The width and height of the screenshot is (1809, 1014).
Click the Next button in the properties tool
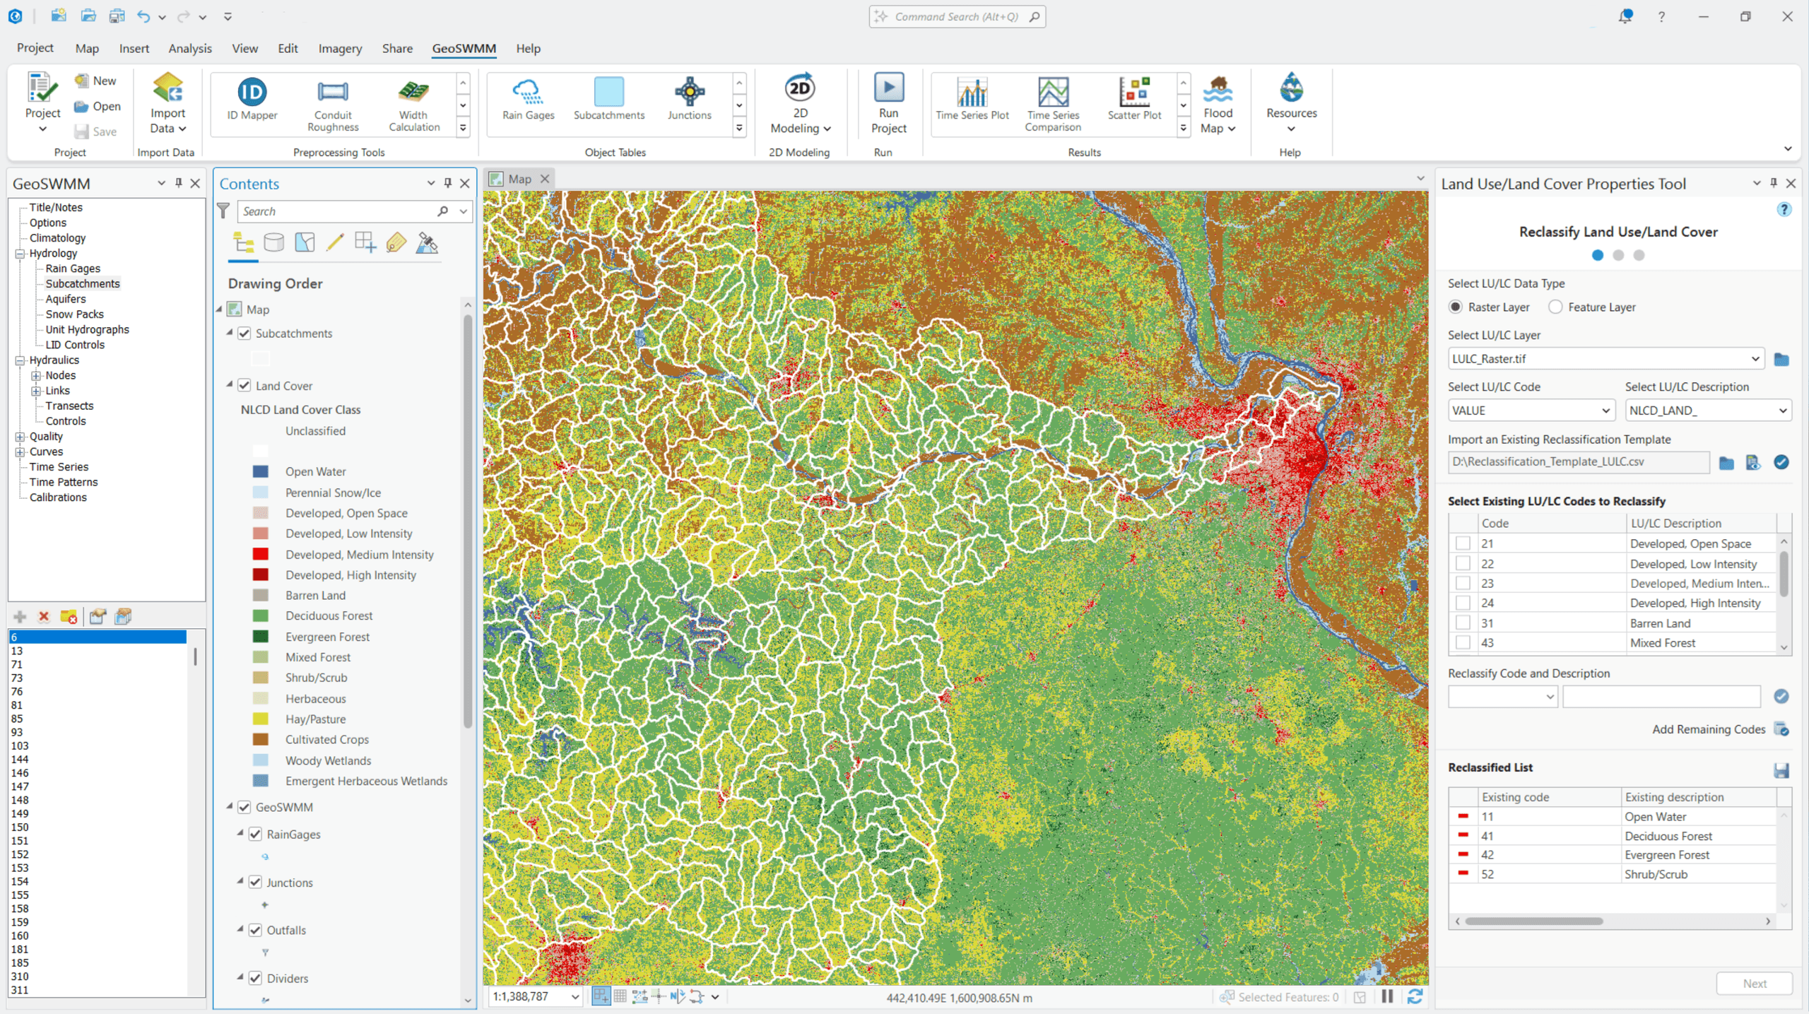pyautogui.click(x=1755, y=983)
